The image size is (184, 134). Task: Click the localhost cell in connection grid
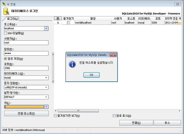coord(131,23)
